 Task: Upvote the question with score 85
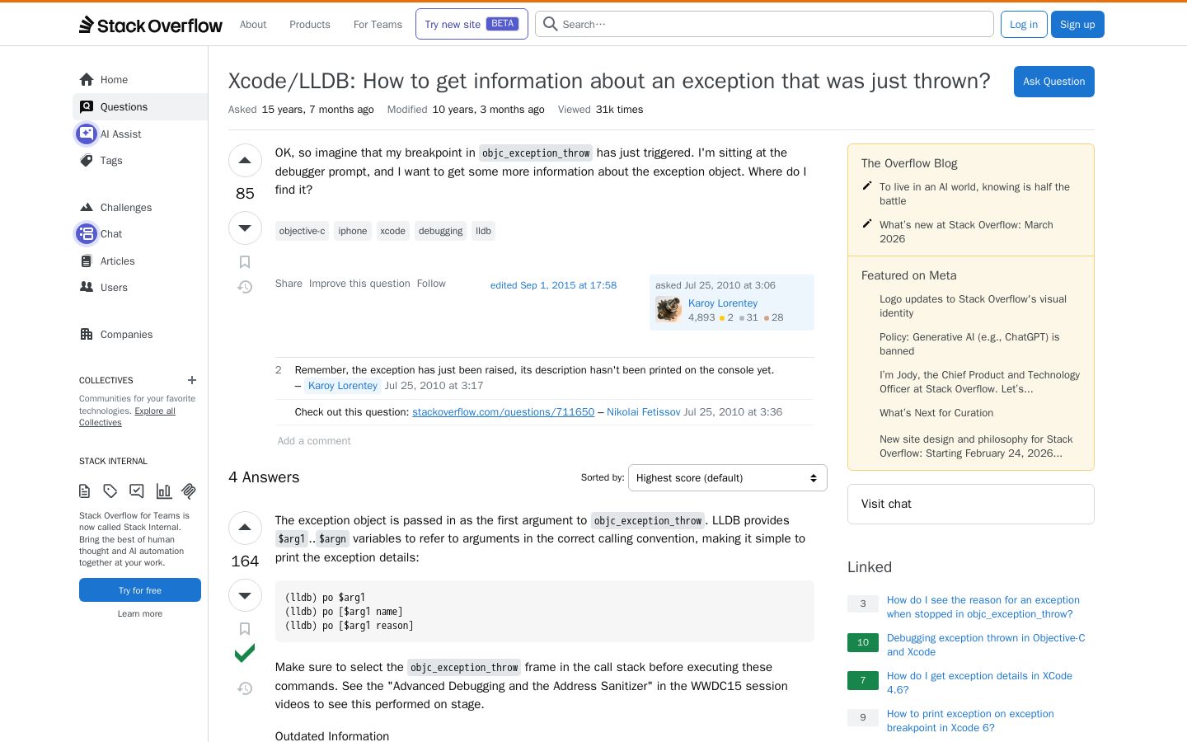[245, 161]
